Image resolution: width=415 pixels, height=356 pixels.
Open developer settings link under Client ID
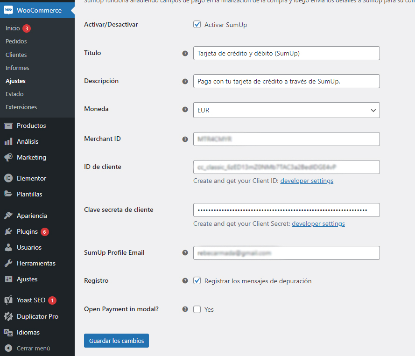[307, 181]
